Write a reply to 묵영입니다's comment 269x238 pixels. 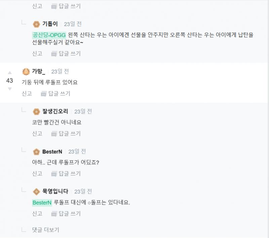tap(66, 213)
